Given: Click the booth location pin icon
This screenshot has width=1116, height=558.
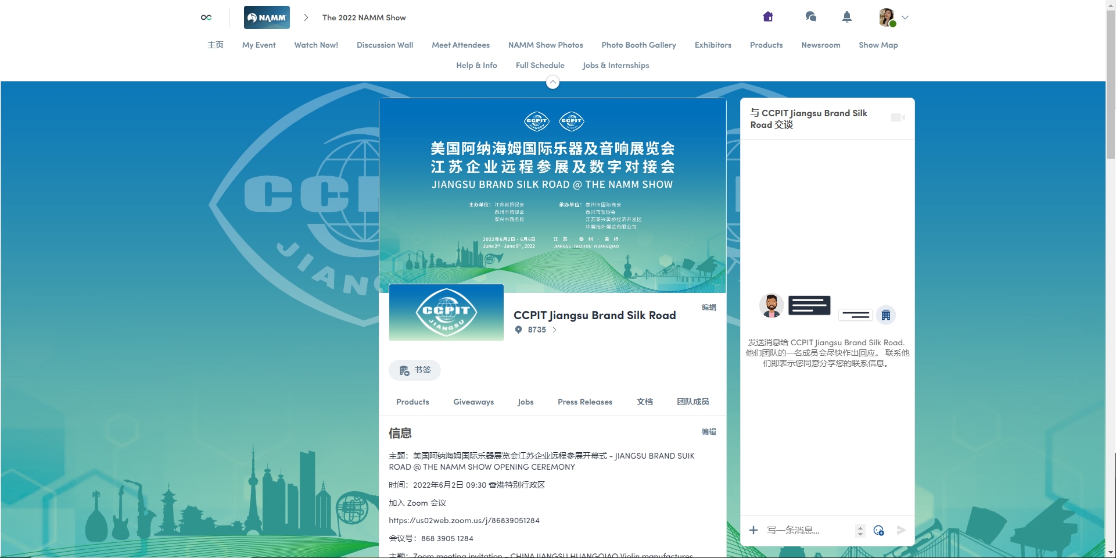Looking at the screenshot, I should coord(519,330).
